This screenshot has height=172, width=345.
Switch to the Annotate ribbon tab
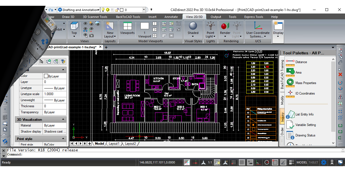pos(171,17)
